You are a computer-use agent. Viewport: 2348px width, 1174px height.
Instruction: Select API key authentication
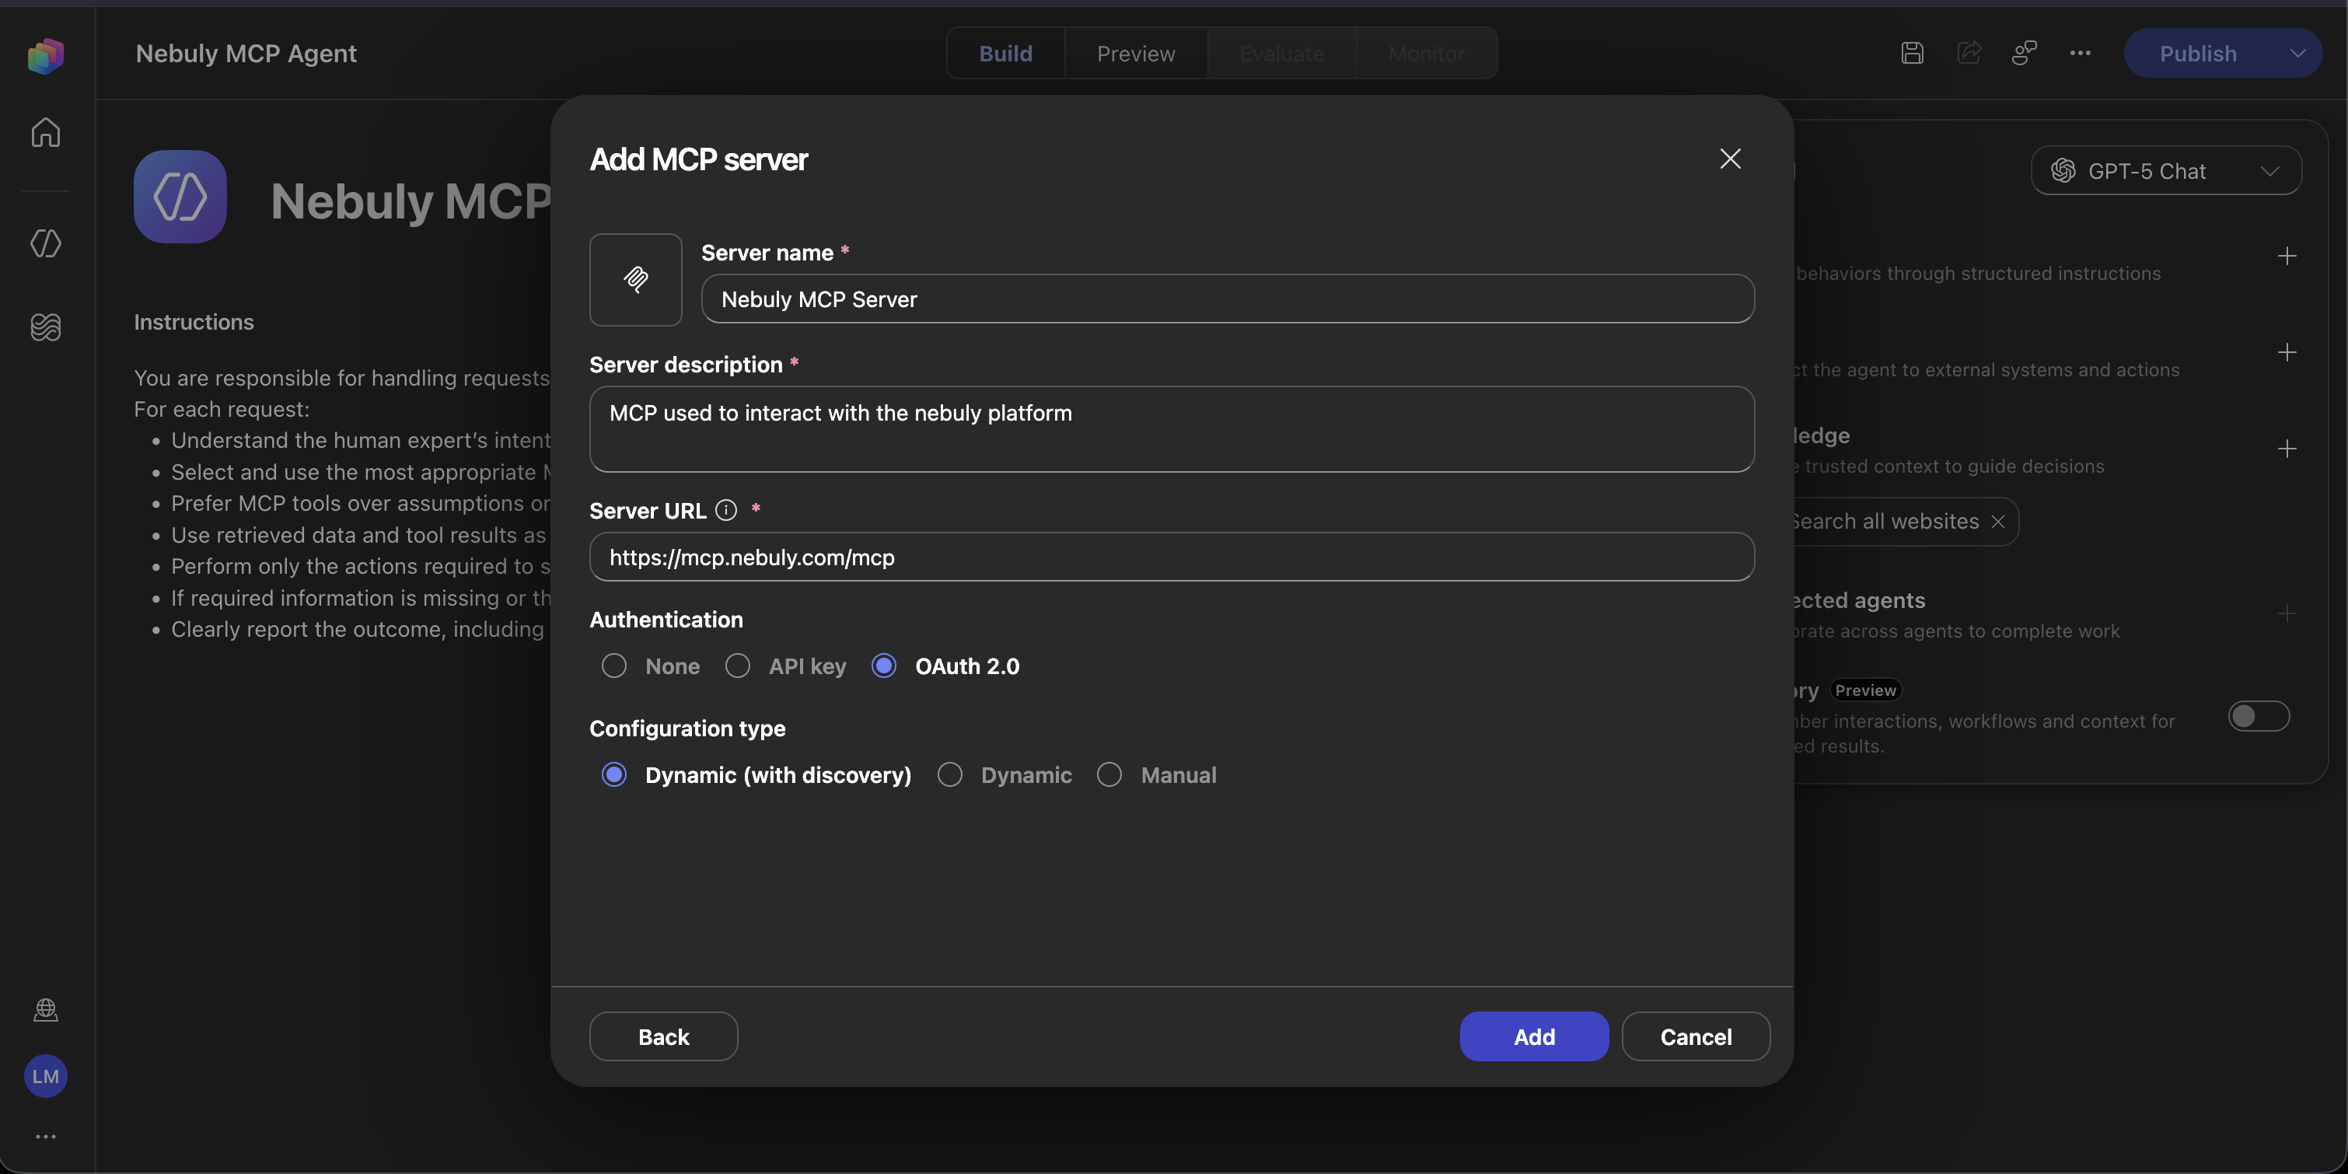[737, 666]
